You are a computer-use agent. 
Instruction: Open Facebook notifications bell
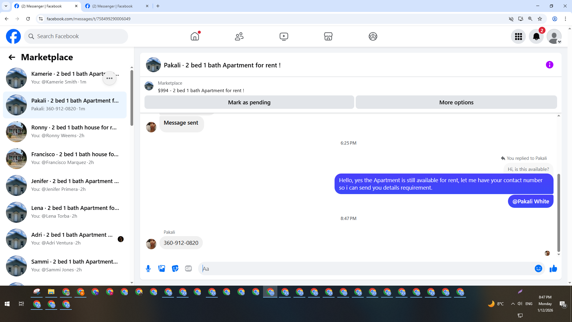(x=536, y=36)
